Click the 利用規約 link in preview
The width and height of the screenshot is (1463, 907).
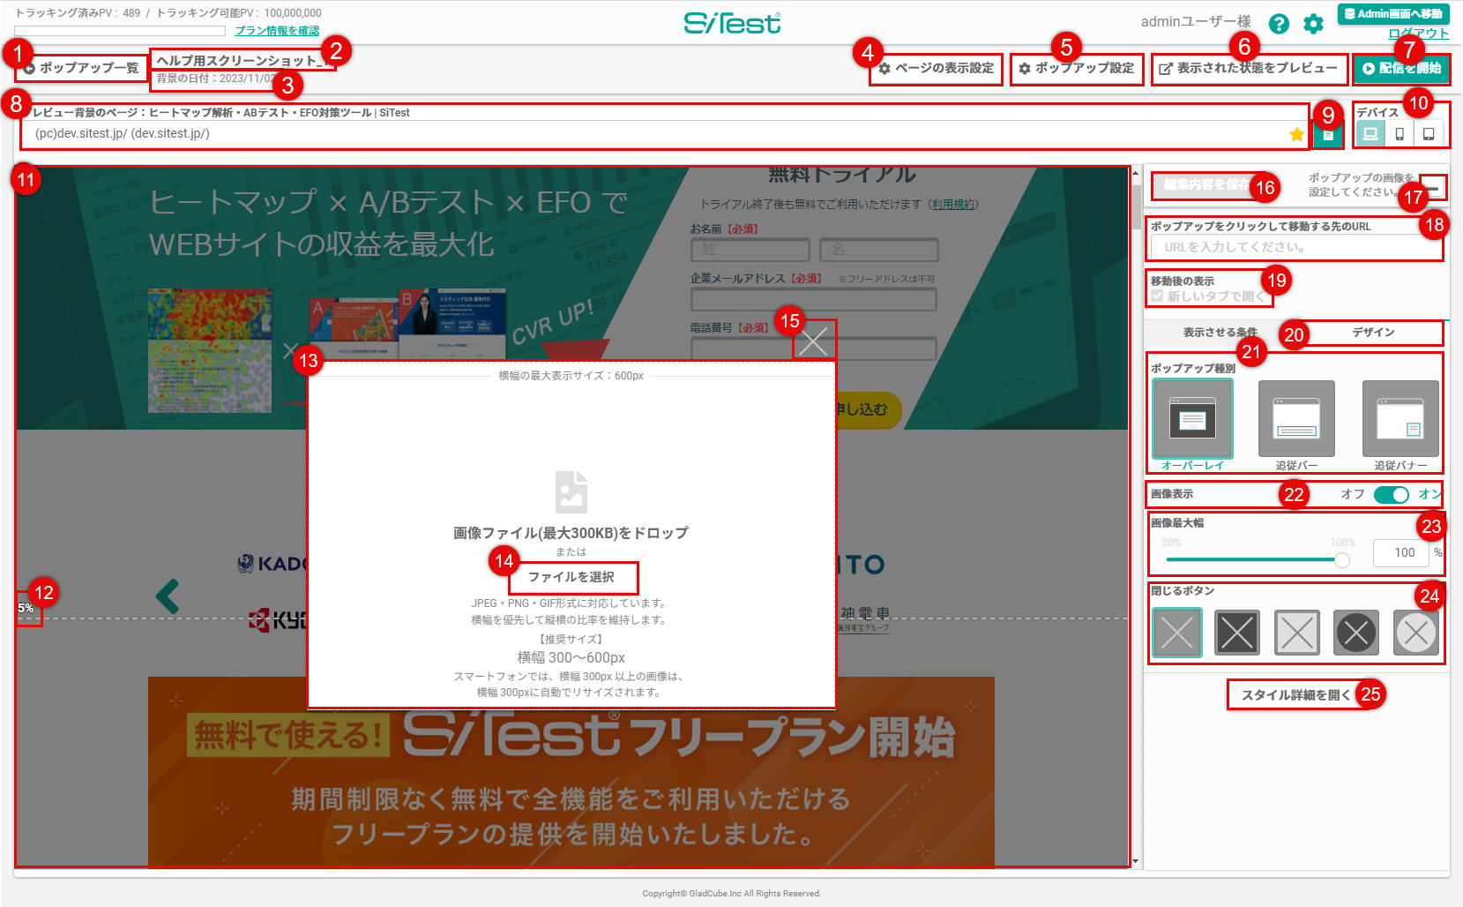[953, 205]
